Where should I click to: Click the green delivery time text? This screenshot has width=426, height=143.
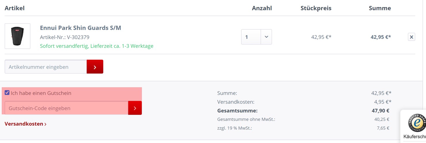coord(97,46)
